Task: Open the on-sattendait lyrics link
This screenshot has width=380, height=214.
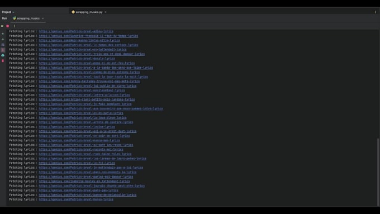Action: pyautogui.click(x=83, y=49)
